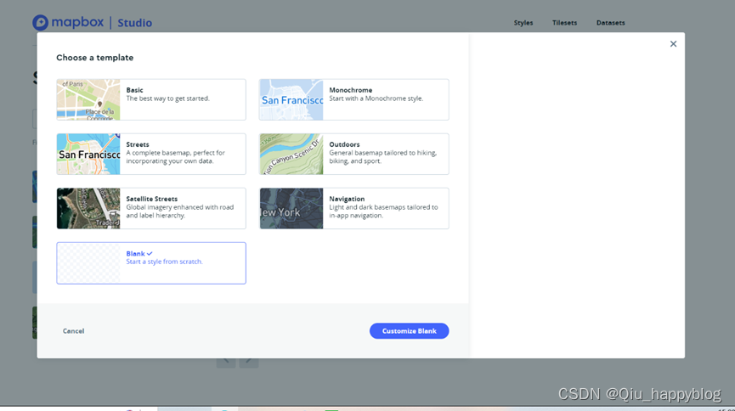Click the Blank checkmark icon

(x=150, y=254)
